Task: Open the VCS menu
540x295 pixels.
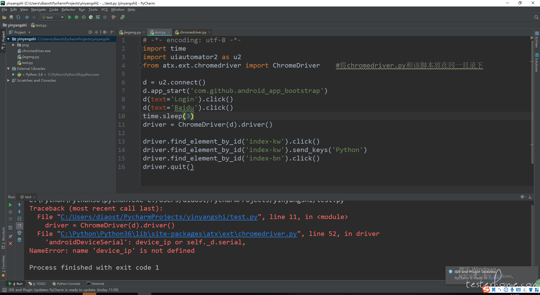Action: (104, 10)
